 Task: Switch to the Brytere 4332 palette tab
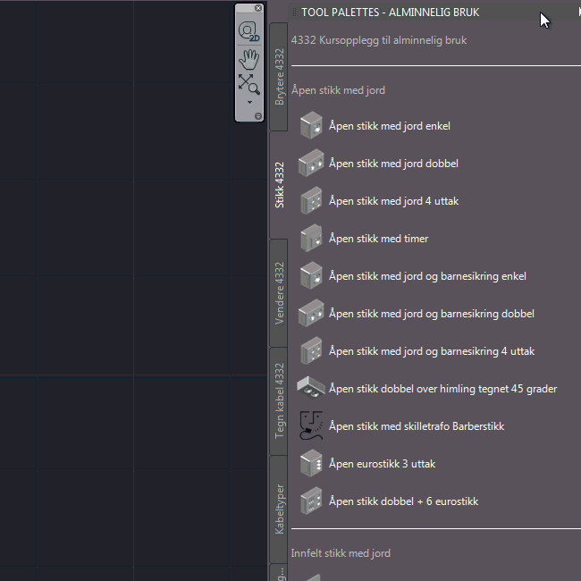point(279,77)
